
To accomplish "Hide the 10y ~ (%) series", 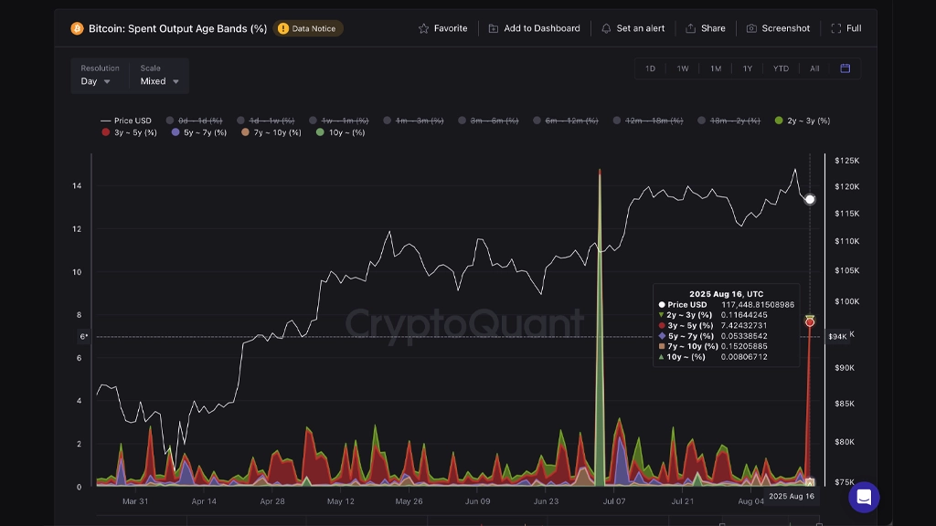I will point(340,132).
